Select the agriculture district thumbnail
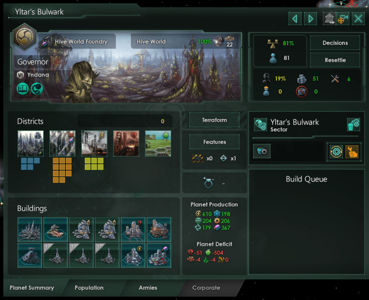Screen dimensions: 369x300 [158, 143]
